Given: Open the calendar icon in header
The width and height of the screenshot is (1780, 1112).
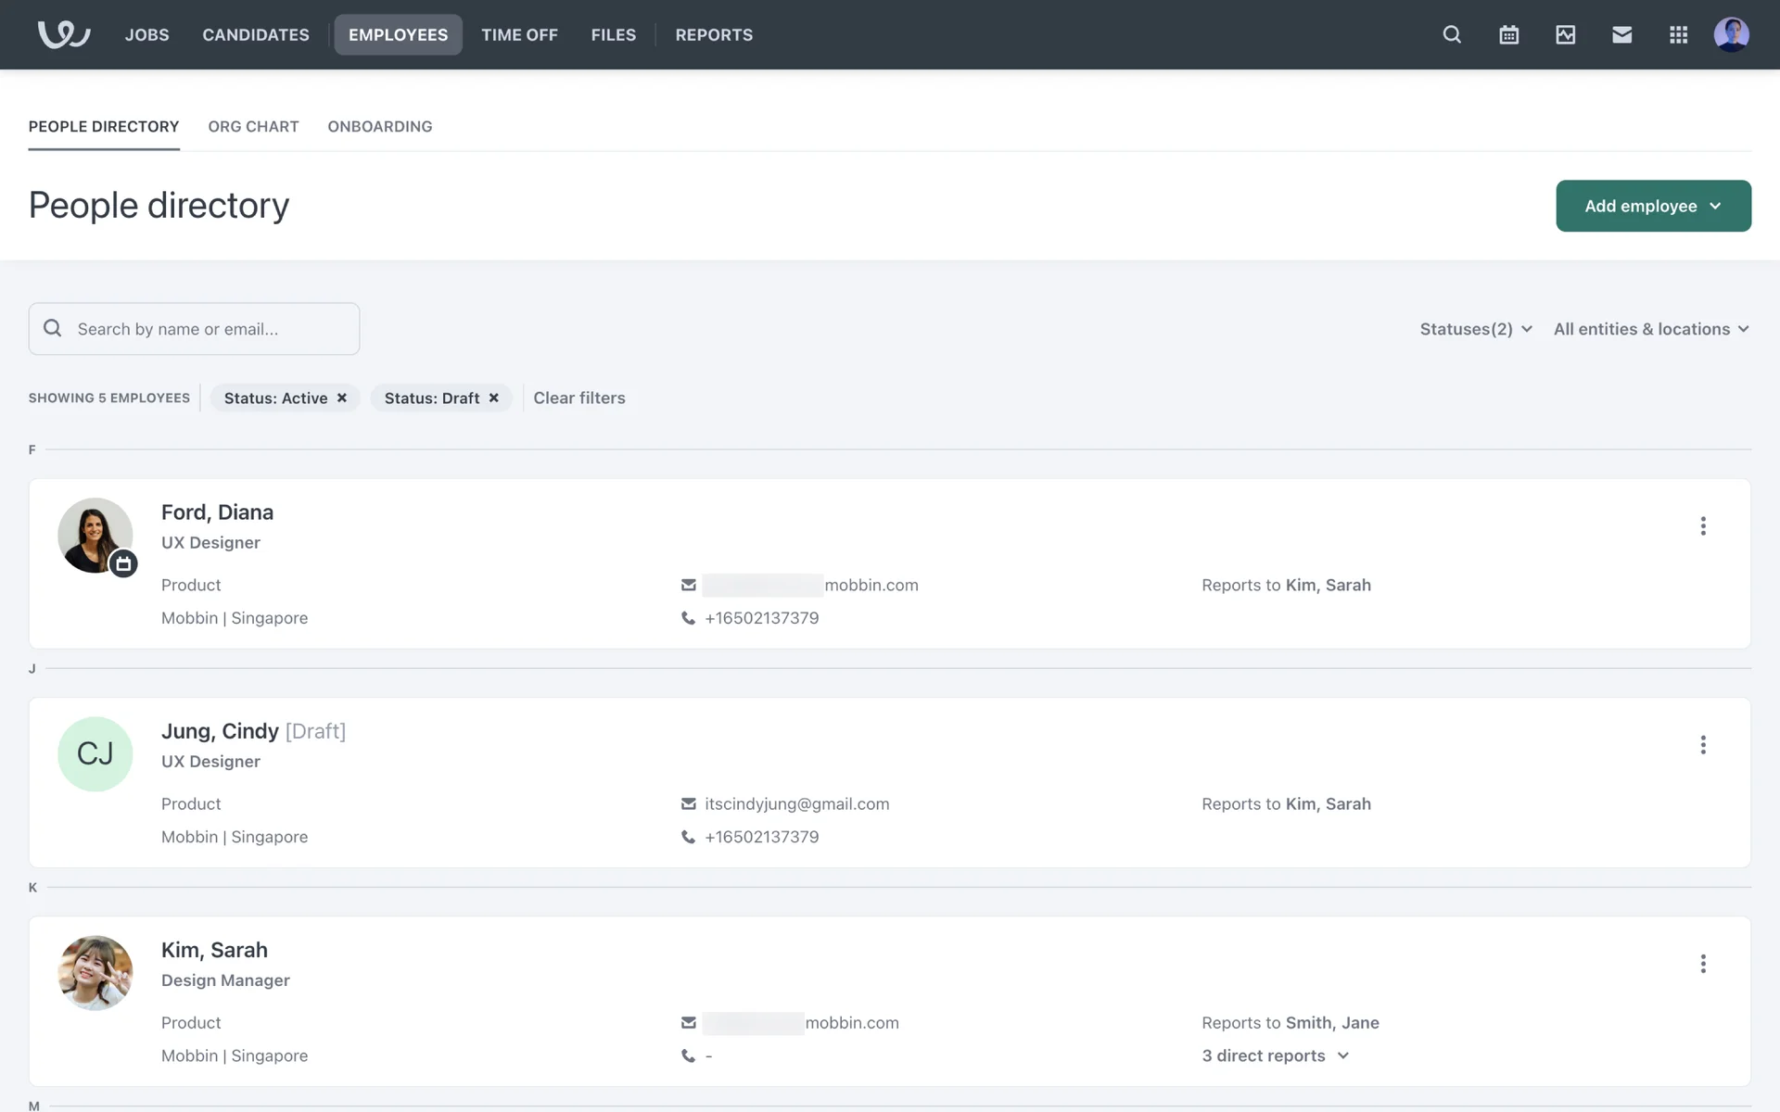Looking at the screenshot, I should 1508,34.
